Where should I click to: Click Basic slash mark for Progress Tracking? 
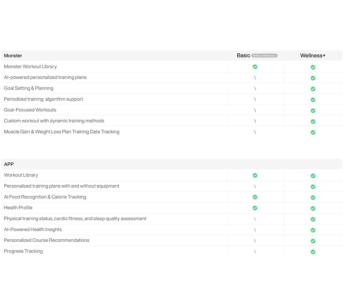255,251
